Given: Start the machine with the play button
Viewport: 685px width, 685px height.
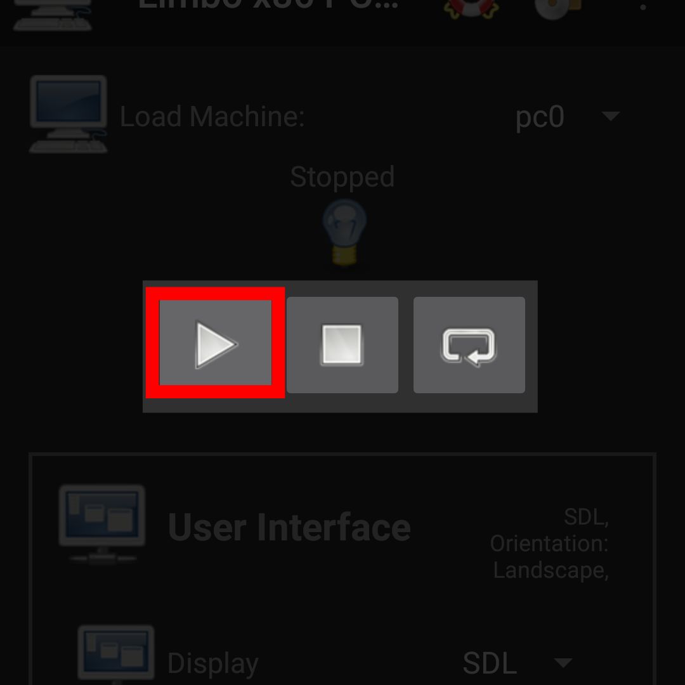Looking at the screenshot, I should 216,343.
